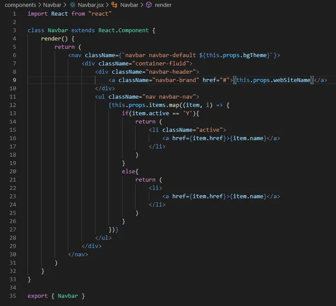
Task: Click the "container-fluid" string
Action: pyautogui.click(x=160, y=63)
